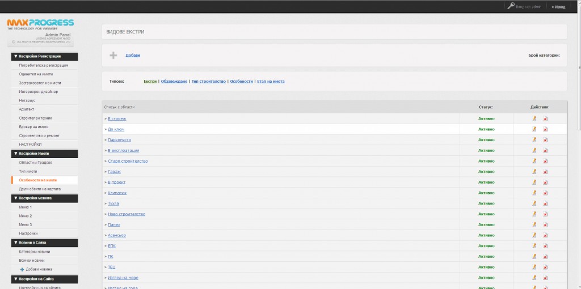Viewport: 581px width, 289px height.
Task: Edit the 'Панел' entry
Action: click(x=534, y=224)
